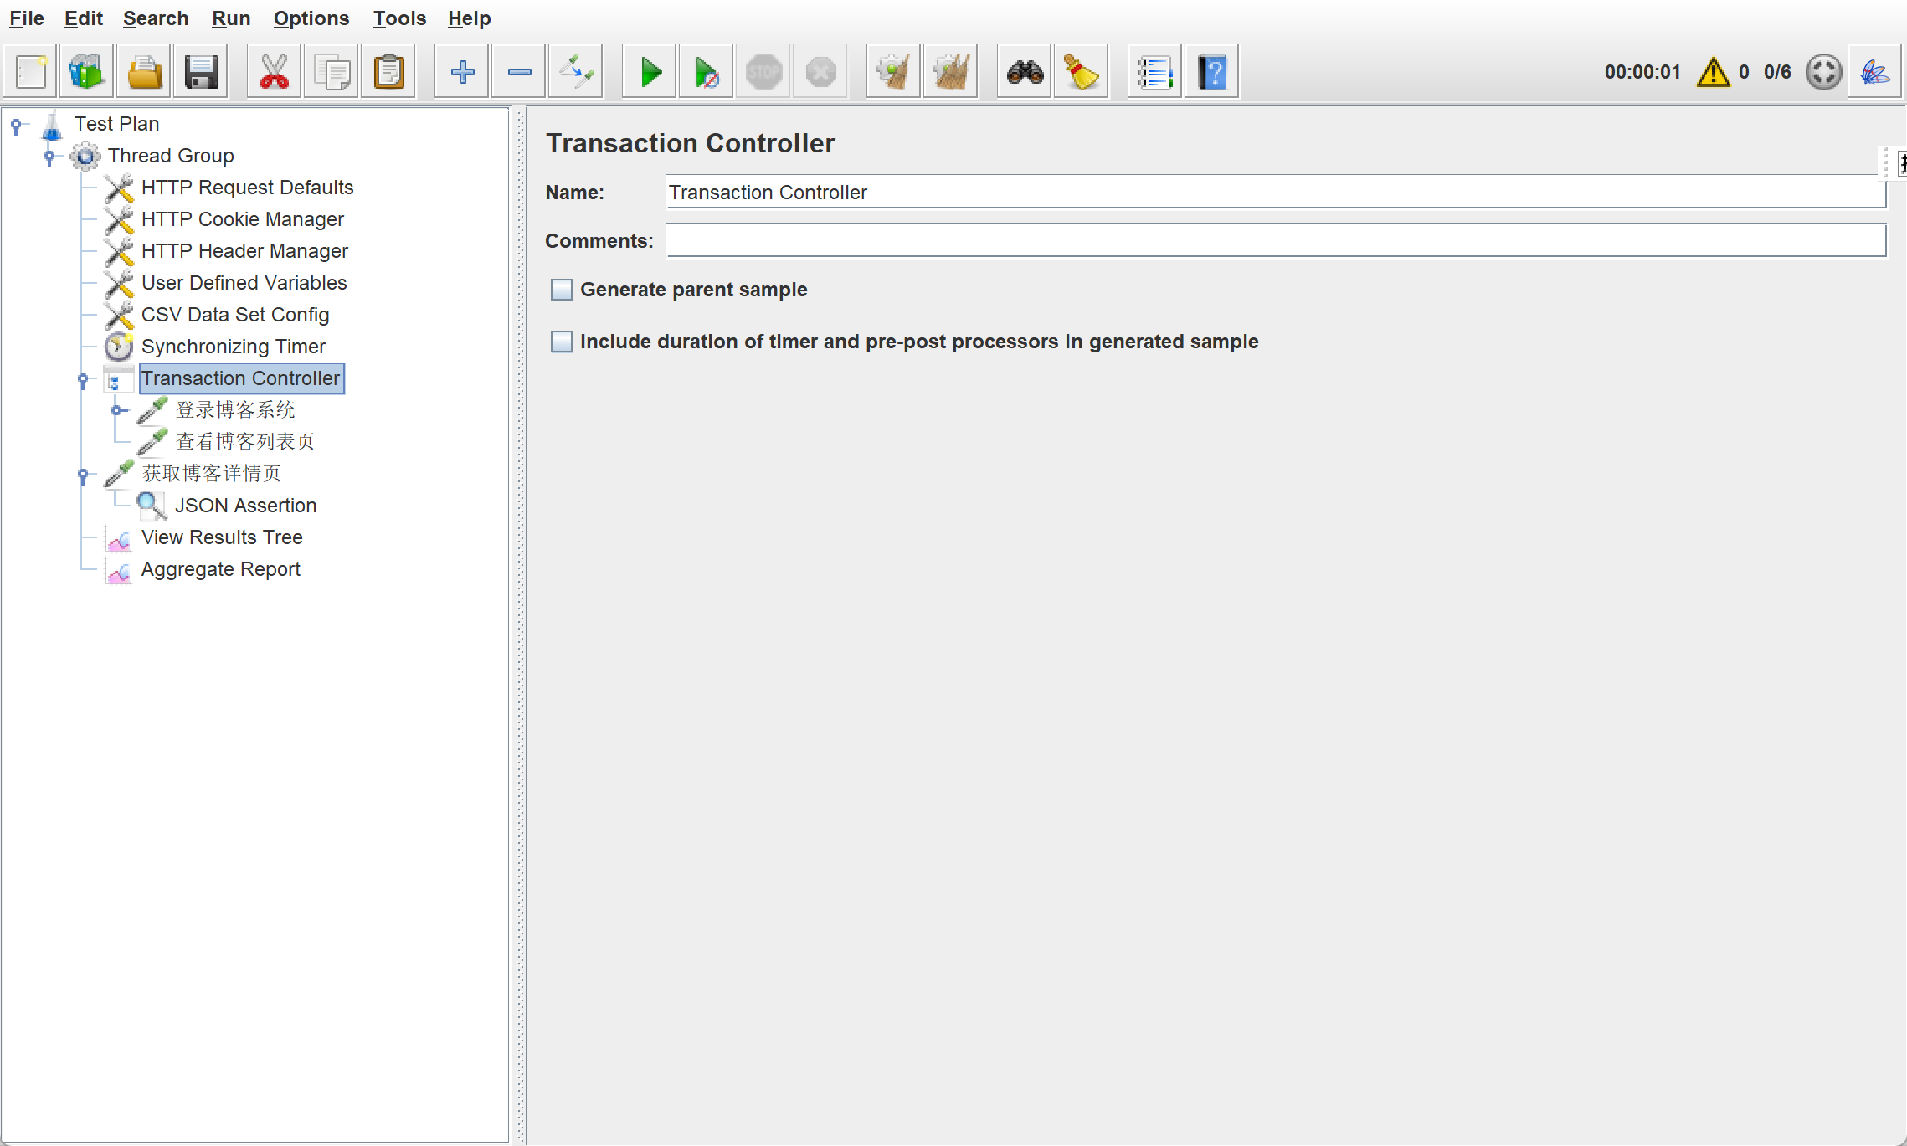Click Start no pauses icon
The height and width of the screenshot is (1146, 1907).
click(706, 72)
